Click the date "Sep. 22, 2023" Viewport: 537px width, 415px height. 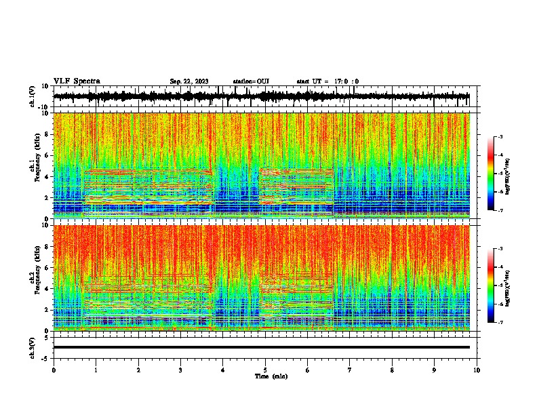189,81
